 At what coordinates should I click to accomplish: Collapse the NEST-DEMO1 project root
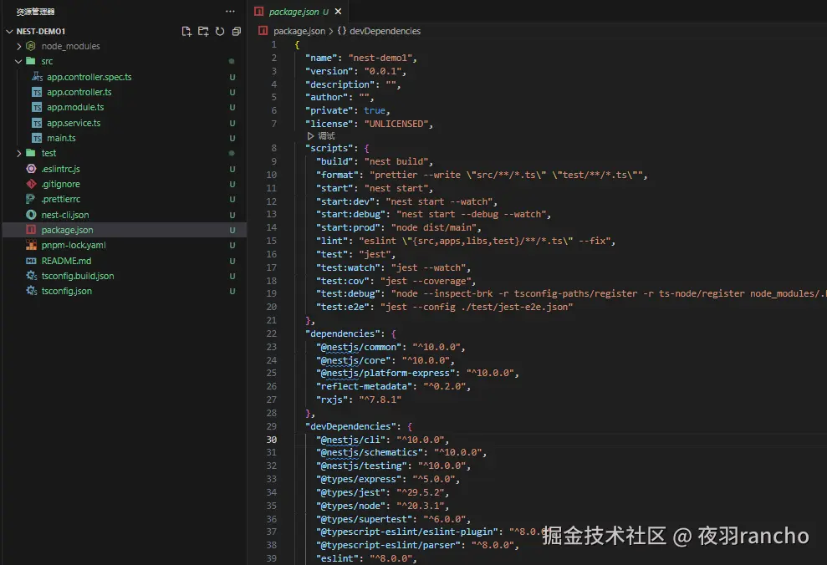(9, 32)
